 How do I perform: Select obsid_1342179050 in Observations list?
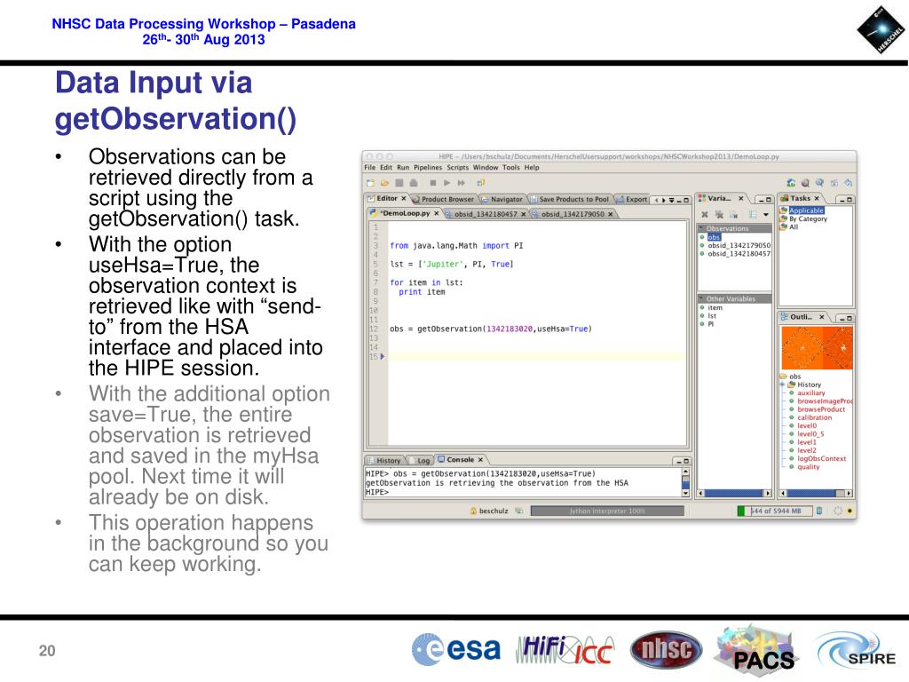[x=739, y=245]
